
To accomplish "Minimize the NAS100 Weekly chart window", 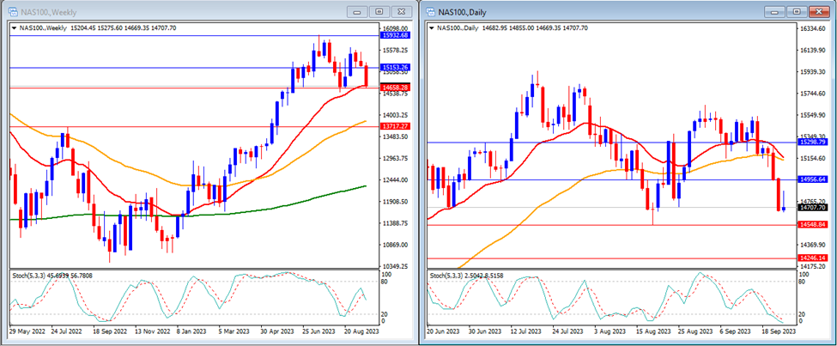I will pos(357,12).
